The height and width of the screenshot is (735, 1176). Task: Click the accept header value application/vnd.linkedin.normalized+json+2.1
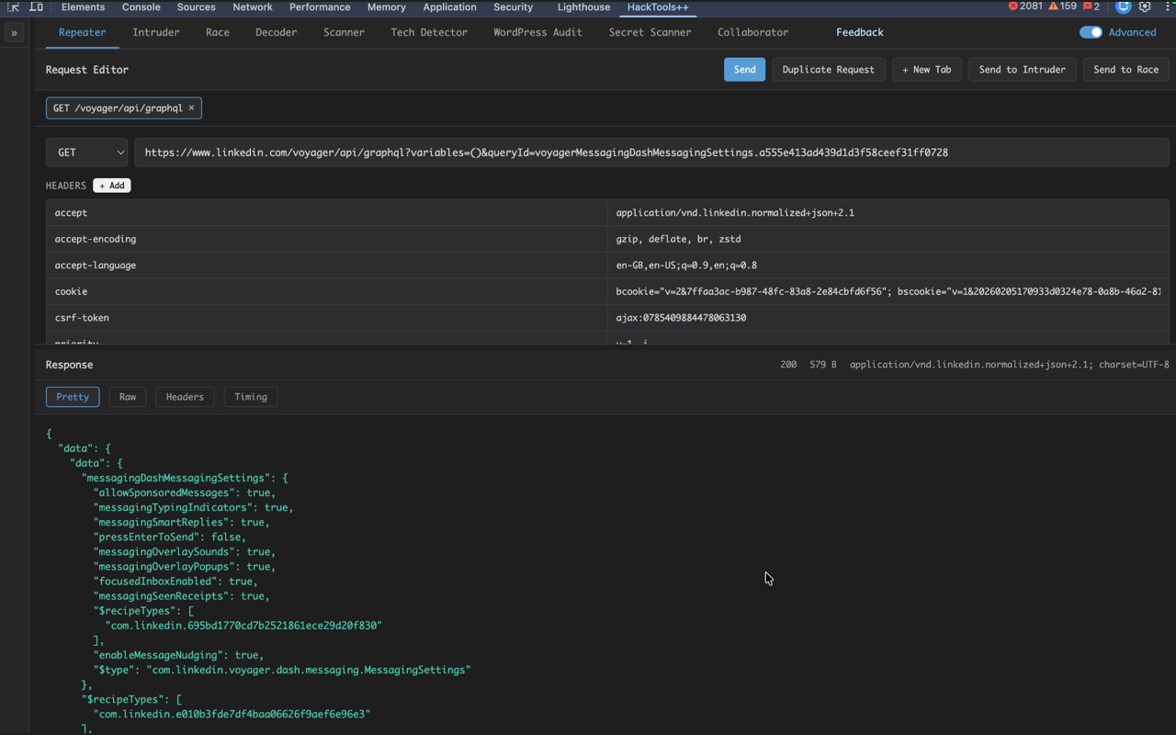pyautogui.click(x=888, y=213)
